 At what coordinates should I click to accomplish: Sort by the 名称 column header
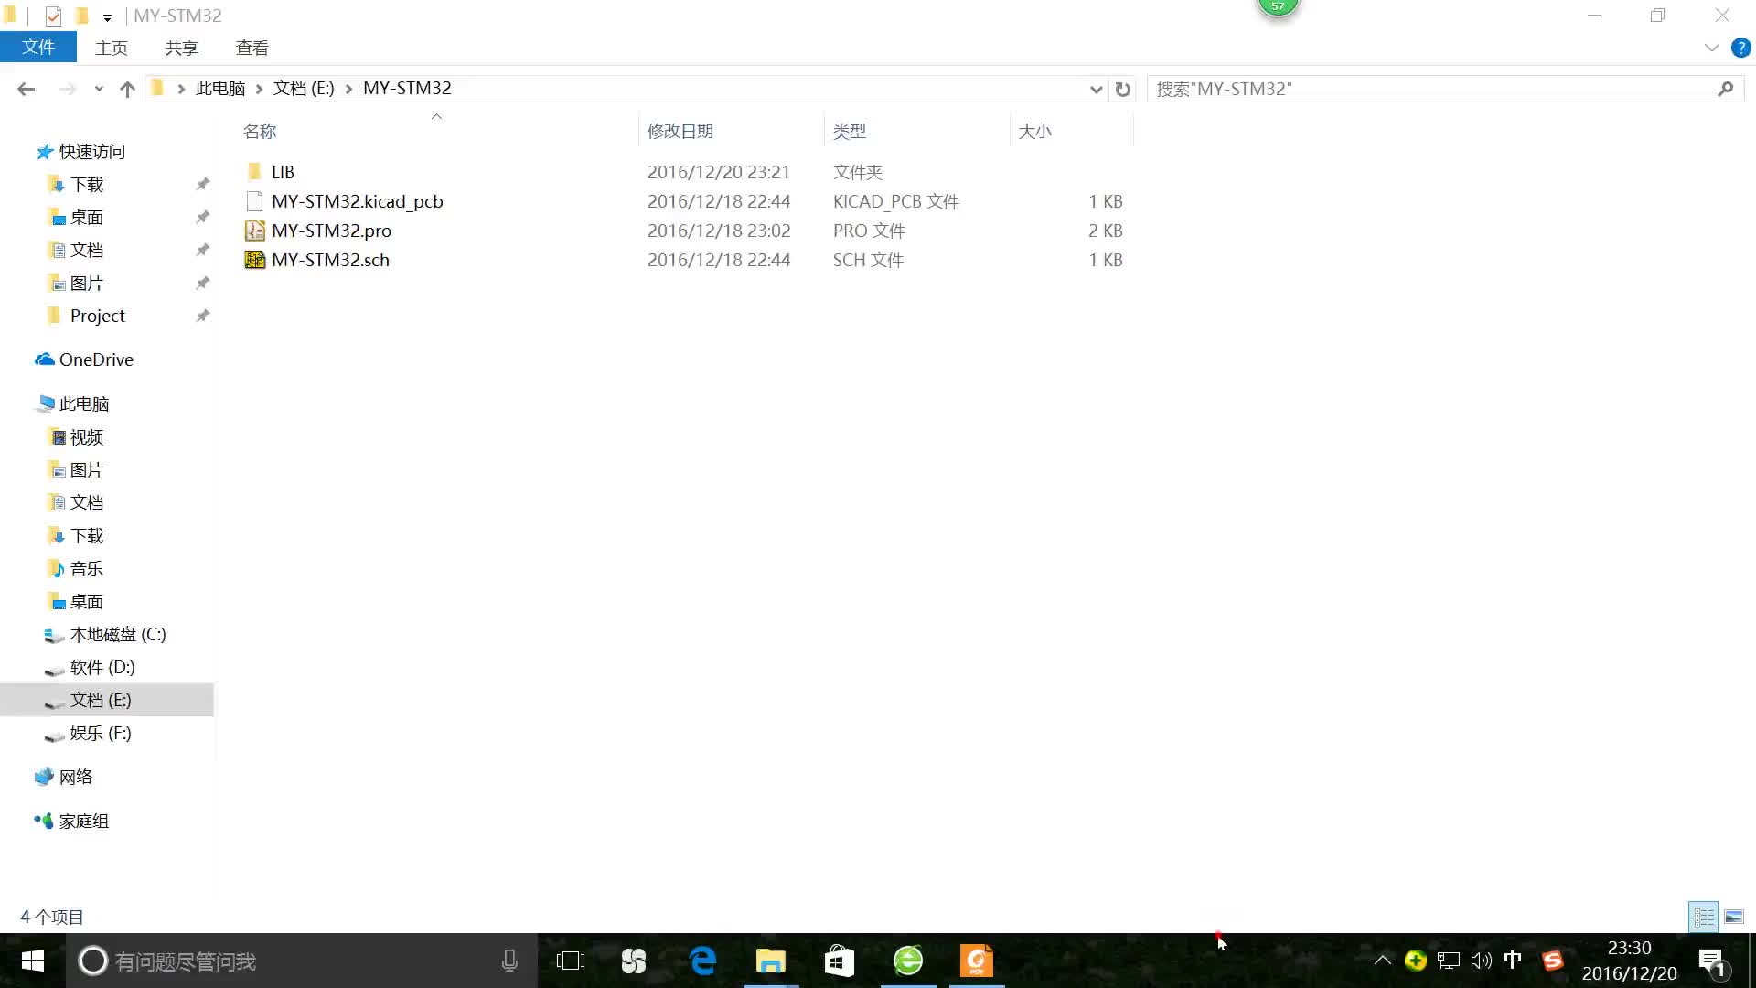(436, 131)
